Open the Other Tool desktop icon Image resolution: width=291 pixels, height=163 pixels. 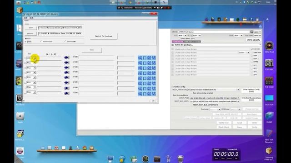[269, 46]
